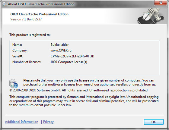The height and width of the screenshot is (130, 169).
Task: Open the Privacy link
Action: click(48, 122)
